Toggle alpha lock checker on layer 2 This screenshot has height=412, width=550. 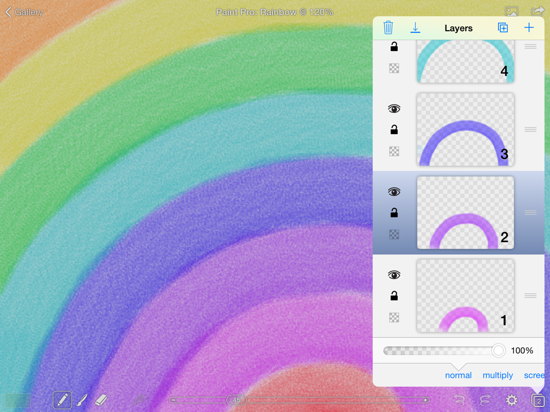[394, 235]
